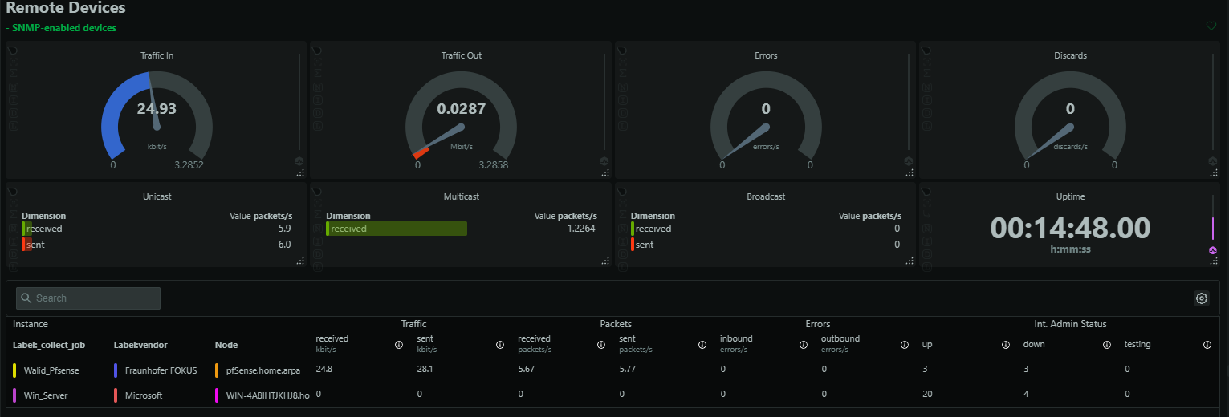Focus the table Search field
This screenshot has width=1229, height=417.
coord(88,298)
